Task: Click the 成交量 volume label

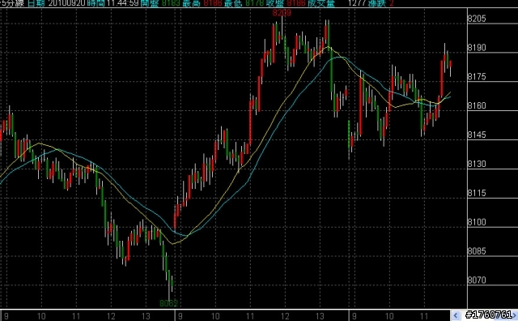Action: [x=321, y=3]
